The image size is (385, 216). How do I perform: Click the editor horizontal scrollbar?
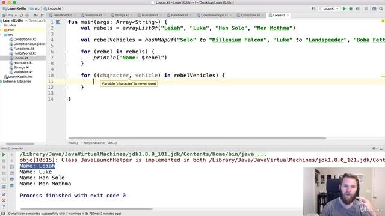coord(197,138)
